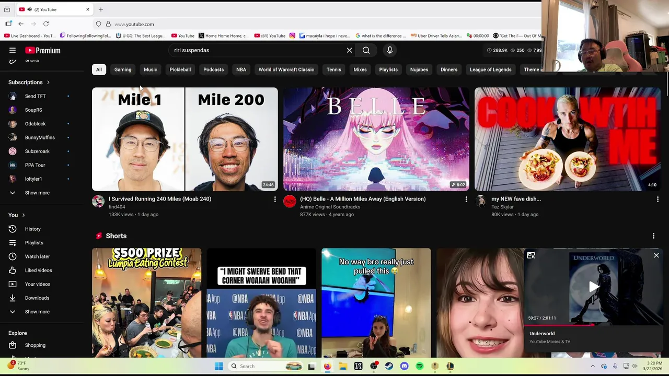Viewport: 669px width, 376px height.
Task: Open PPA Tour subscription channel
Action: pyautogui.click(x=35, y=165)
